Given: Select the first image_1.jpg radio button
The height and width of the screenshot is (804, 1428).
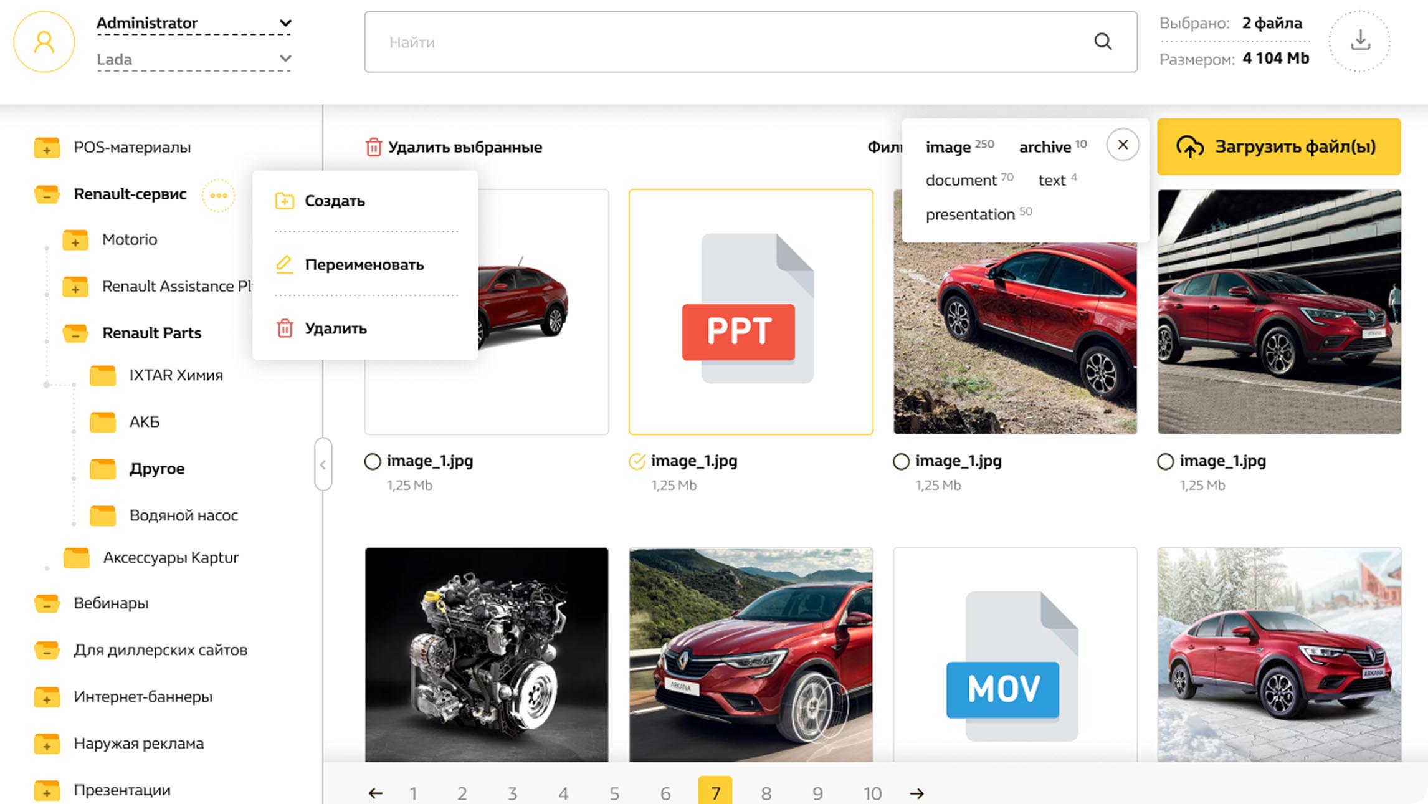Looking at the screenshot, I should (373, 461).
